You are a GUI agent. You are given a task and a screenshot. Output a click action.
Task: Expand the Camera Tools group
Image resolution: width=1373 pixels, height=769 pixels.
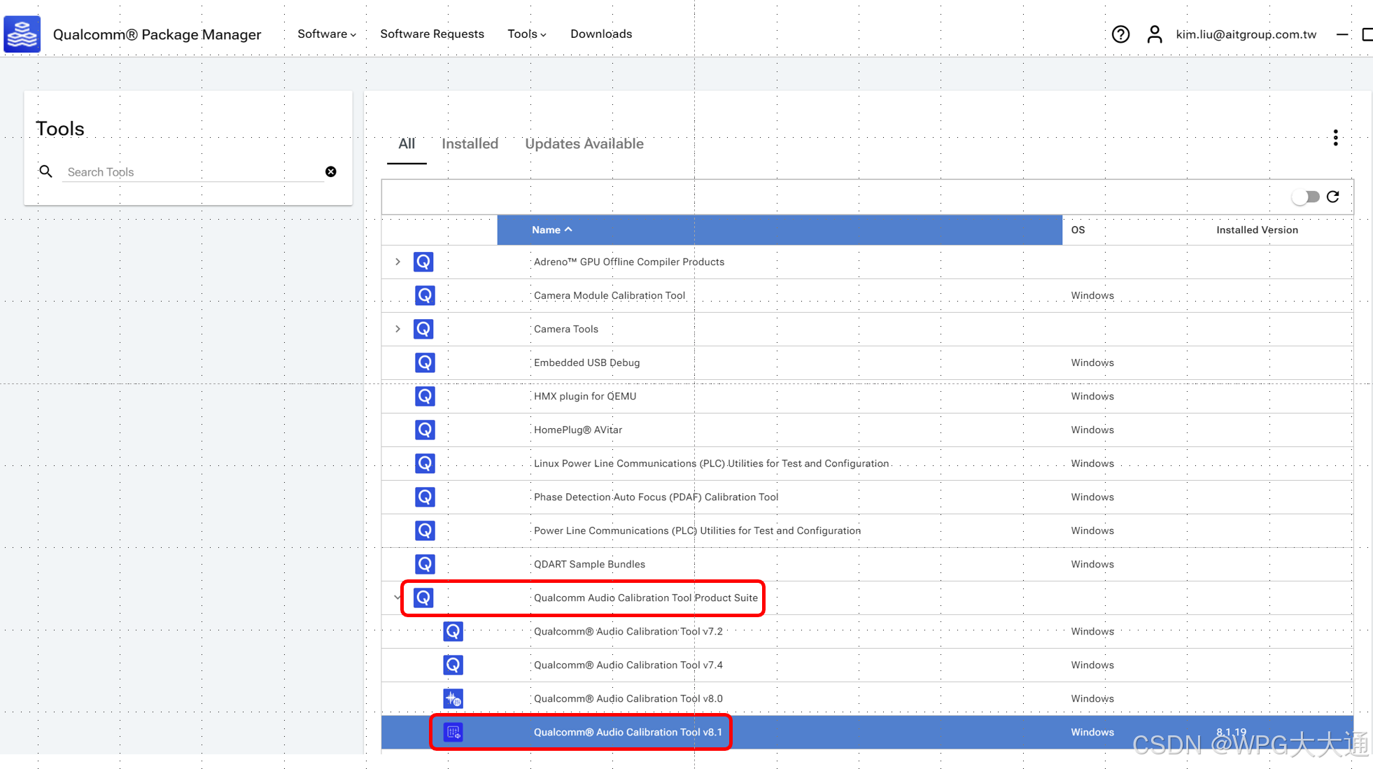click(x=397, y=329)
